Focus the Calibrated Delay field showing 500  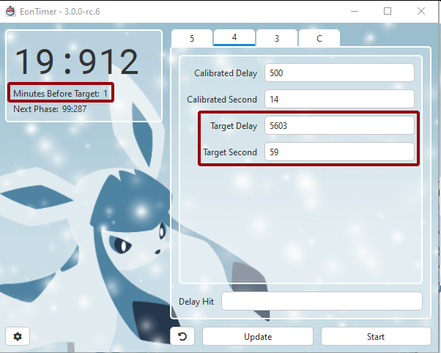click(339, 73)
